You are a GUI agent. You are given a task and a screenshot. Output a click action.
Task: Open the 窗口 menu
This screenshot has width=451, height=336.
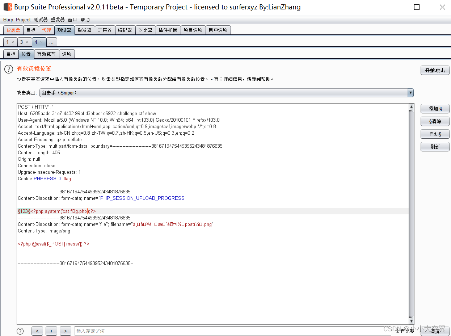pos(72,20)
